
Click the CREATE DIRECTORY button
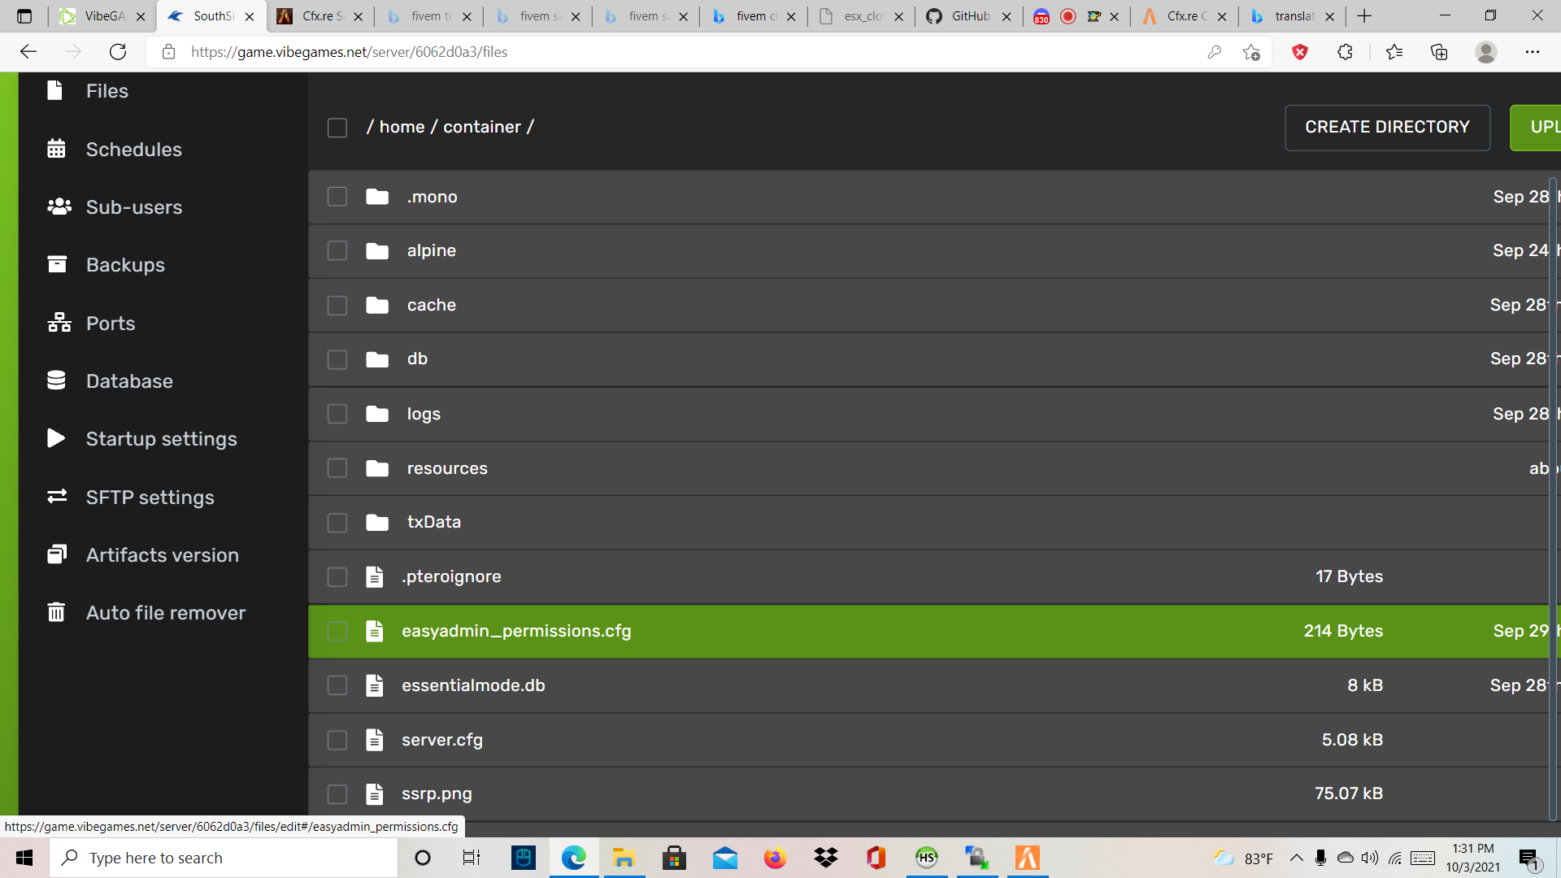click(1387, 128)
